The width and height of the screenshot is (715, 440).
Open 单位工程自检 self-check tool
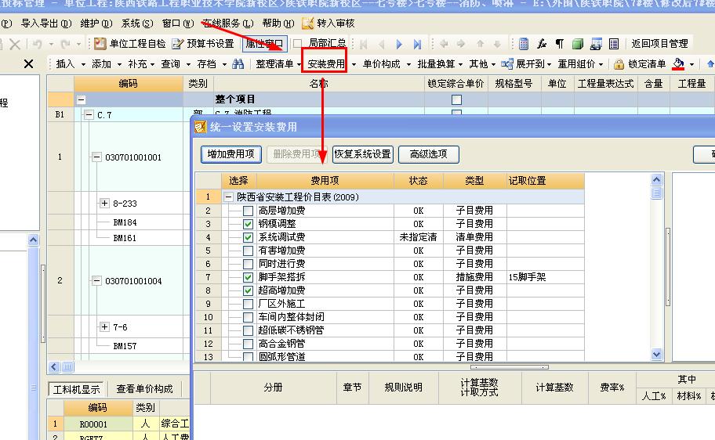(130, 44)
